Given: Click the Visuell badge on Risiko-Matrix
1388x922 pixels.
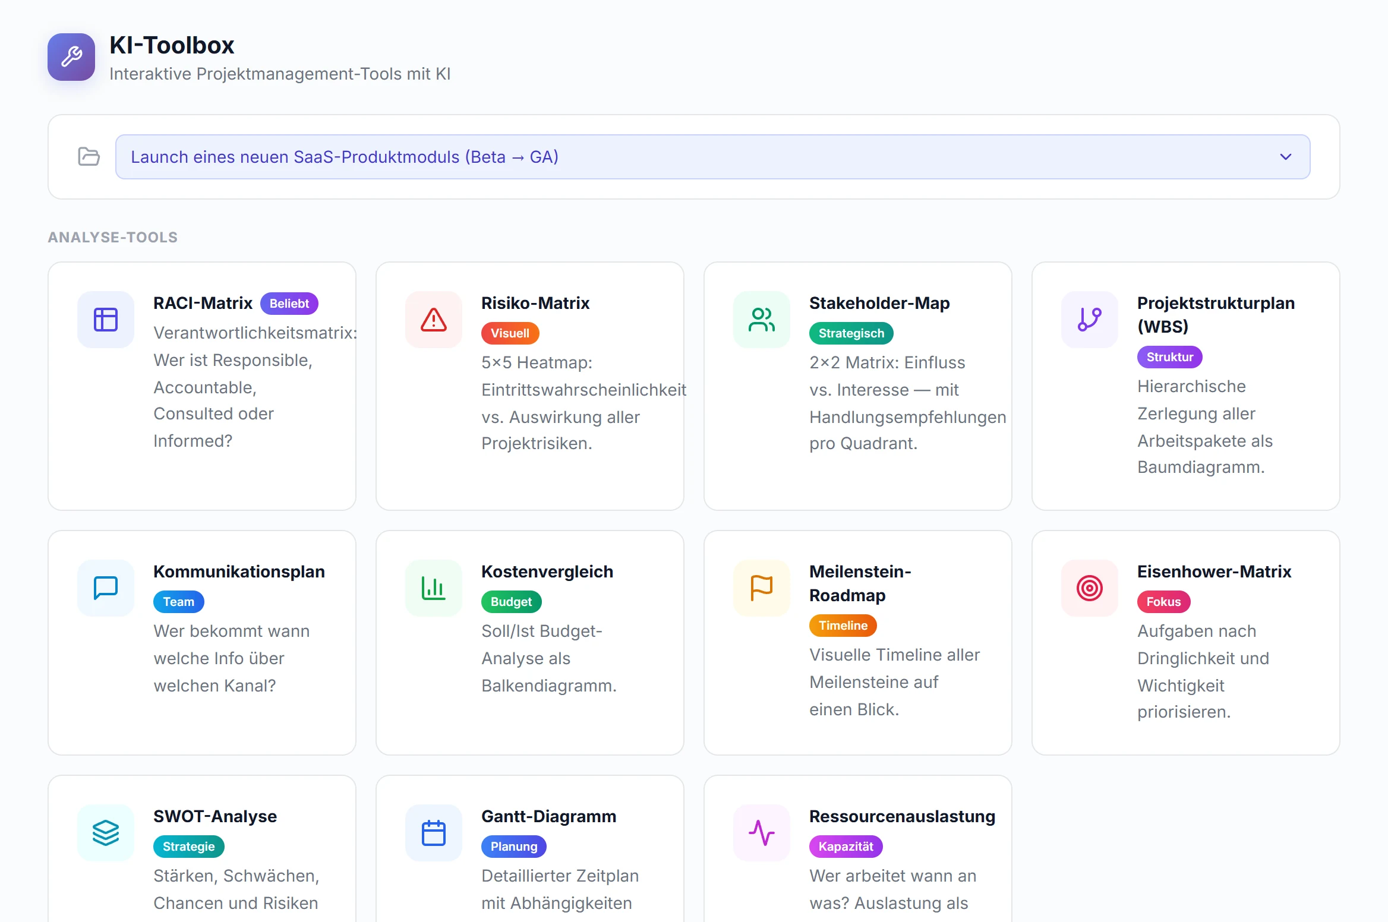Looking at the screenshot, I should 510,333.
